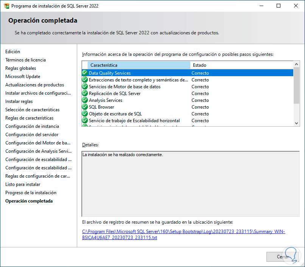Click the bold Operación completada sidebar step
This screenshot has height=267, width=305.
(29, 201)
